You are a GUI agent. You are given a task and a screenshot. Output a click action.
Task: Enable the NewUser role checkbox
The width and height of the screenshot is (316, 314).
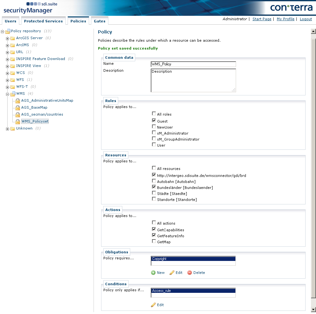tap(154, 126)
